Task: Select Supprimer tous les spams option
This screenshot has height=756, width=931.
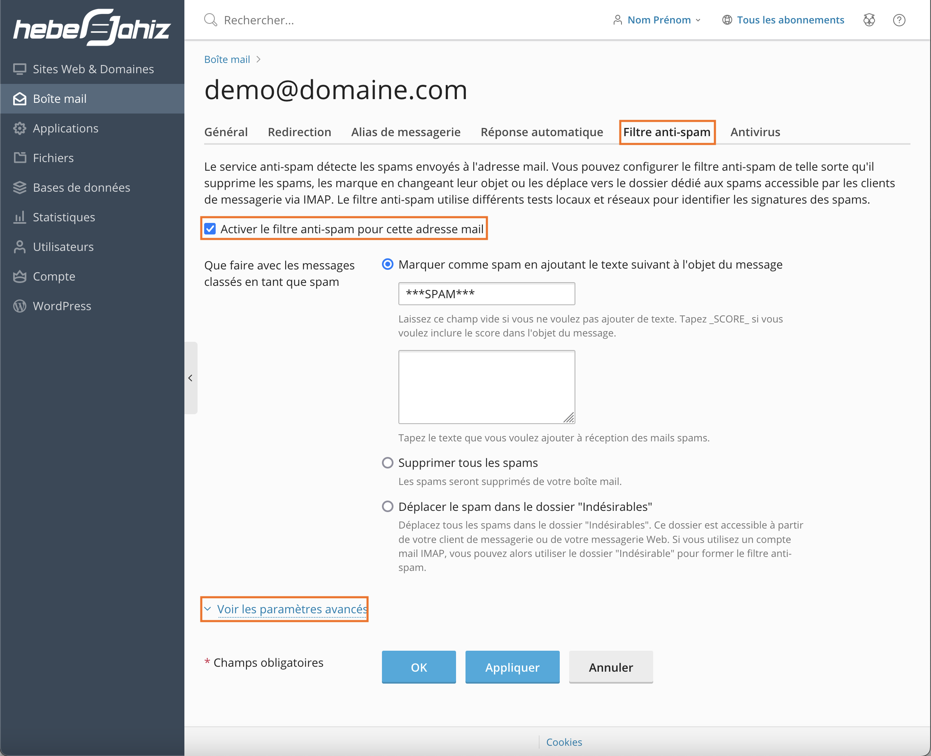Action: (387, 462)
